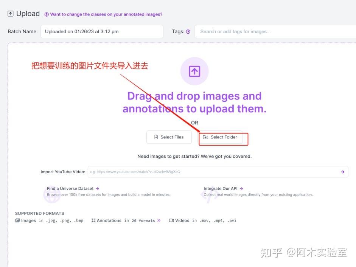Click the file icon inside Select Files button

[156, 137]
